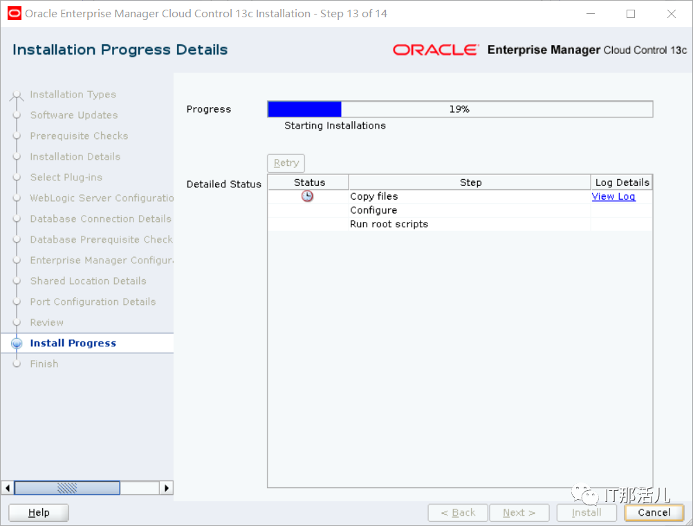Open the View Log link
The width and height of the screenshot is (693, 526).
[x=613, y=196]
